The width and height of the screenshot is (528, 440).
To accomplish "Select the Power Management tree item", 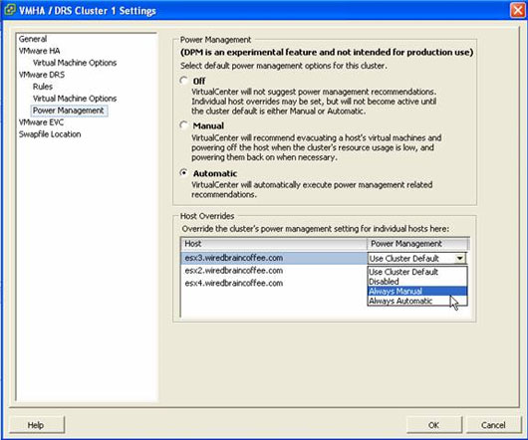I will 69,110.
